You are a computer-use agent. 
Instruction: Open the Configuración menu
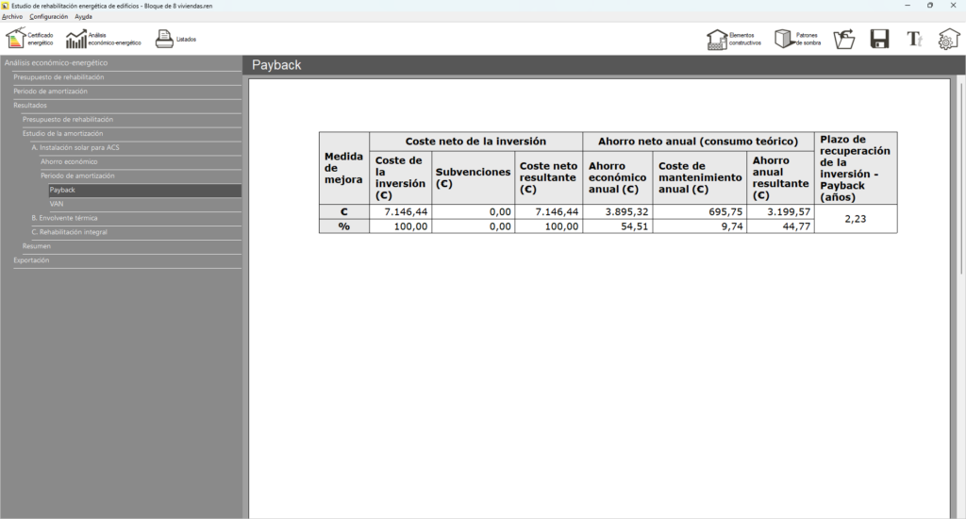[49, 17]
